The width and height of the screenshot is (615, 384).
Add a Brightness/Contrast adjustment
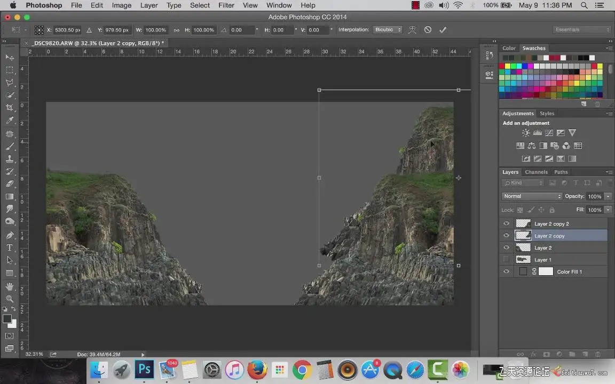point(526,133)
